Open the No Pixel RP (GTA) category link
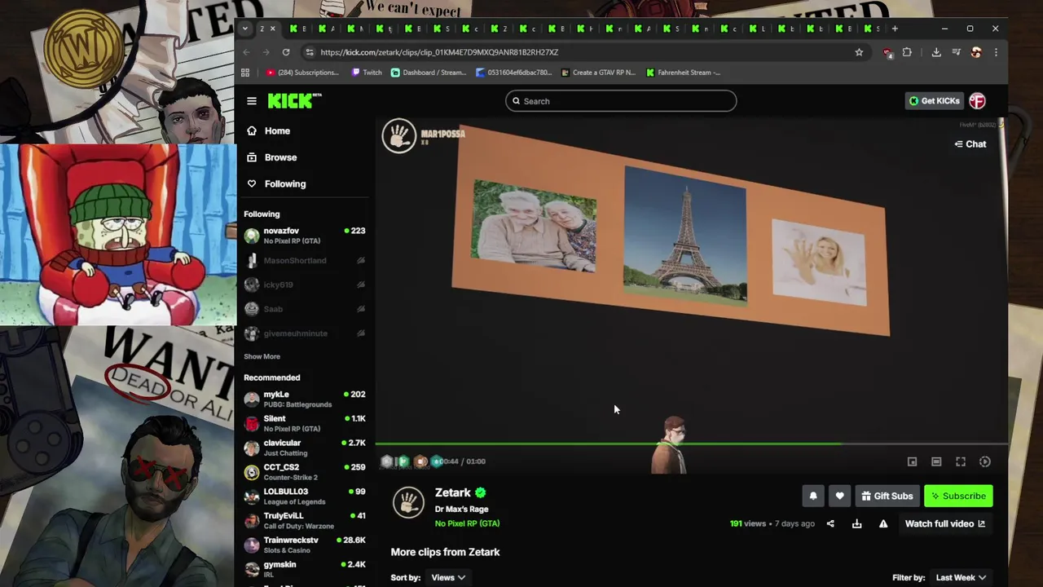The height and width of the screenshot is (587, 1043). coord(467,523)
